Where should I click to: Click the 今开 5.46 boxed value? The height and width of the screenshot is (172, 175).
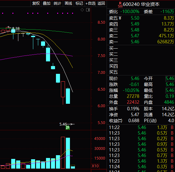coord(170,79)
